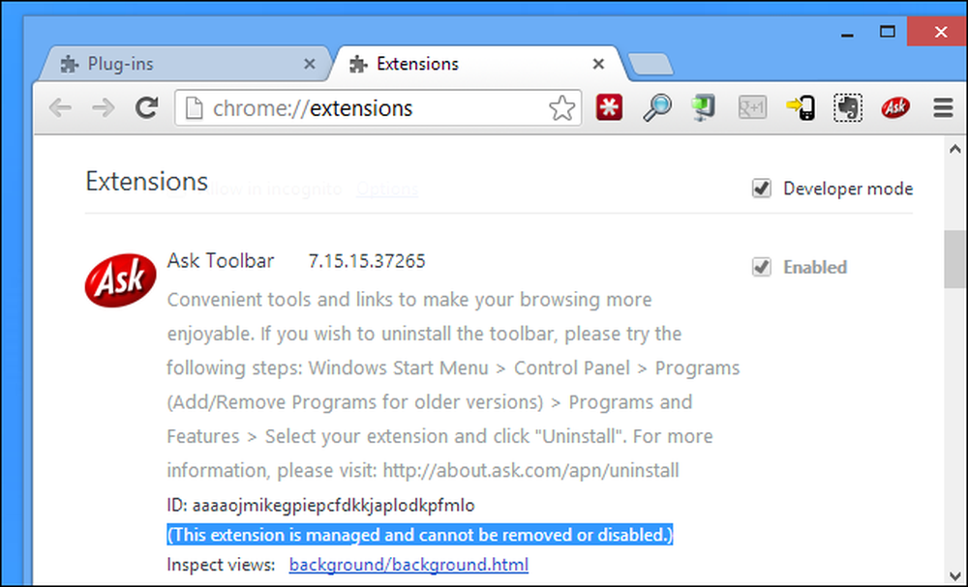Image resolution: width=968 pixels, height=587 pixels.
Task: Bookmark page with the star icon
Action: point(561,108)
